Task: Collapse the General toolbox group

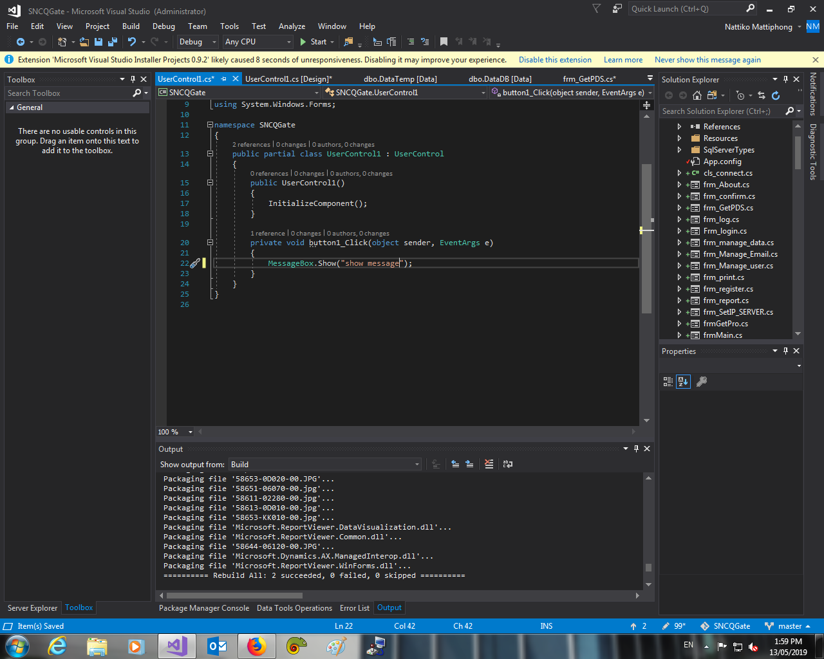Action: (12, 107)
